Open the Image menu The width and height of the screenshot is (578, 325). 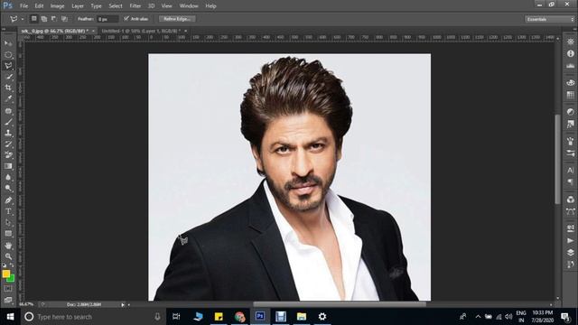[x=57, y=6]
